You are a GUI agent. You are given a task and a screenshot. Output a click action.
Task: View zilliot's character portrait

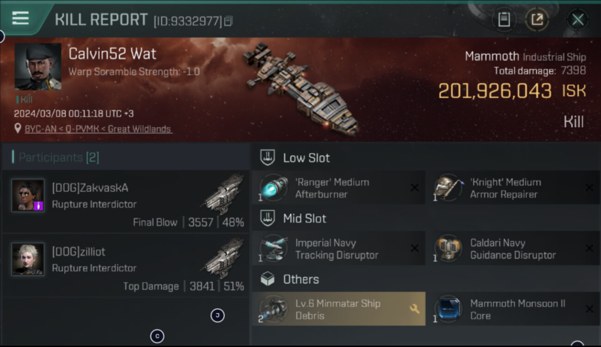click(x=28, y=260)
